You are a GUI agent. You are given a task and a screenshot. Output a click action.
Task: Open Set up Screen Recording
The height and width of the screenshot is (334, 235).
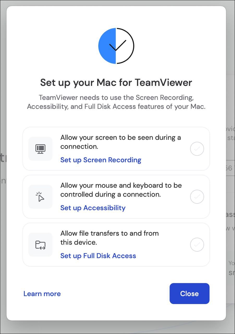pyautogui.click(x=101, y=160)
